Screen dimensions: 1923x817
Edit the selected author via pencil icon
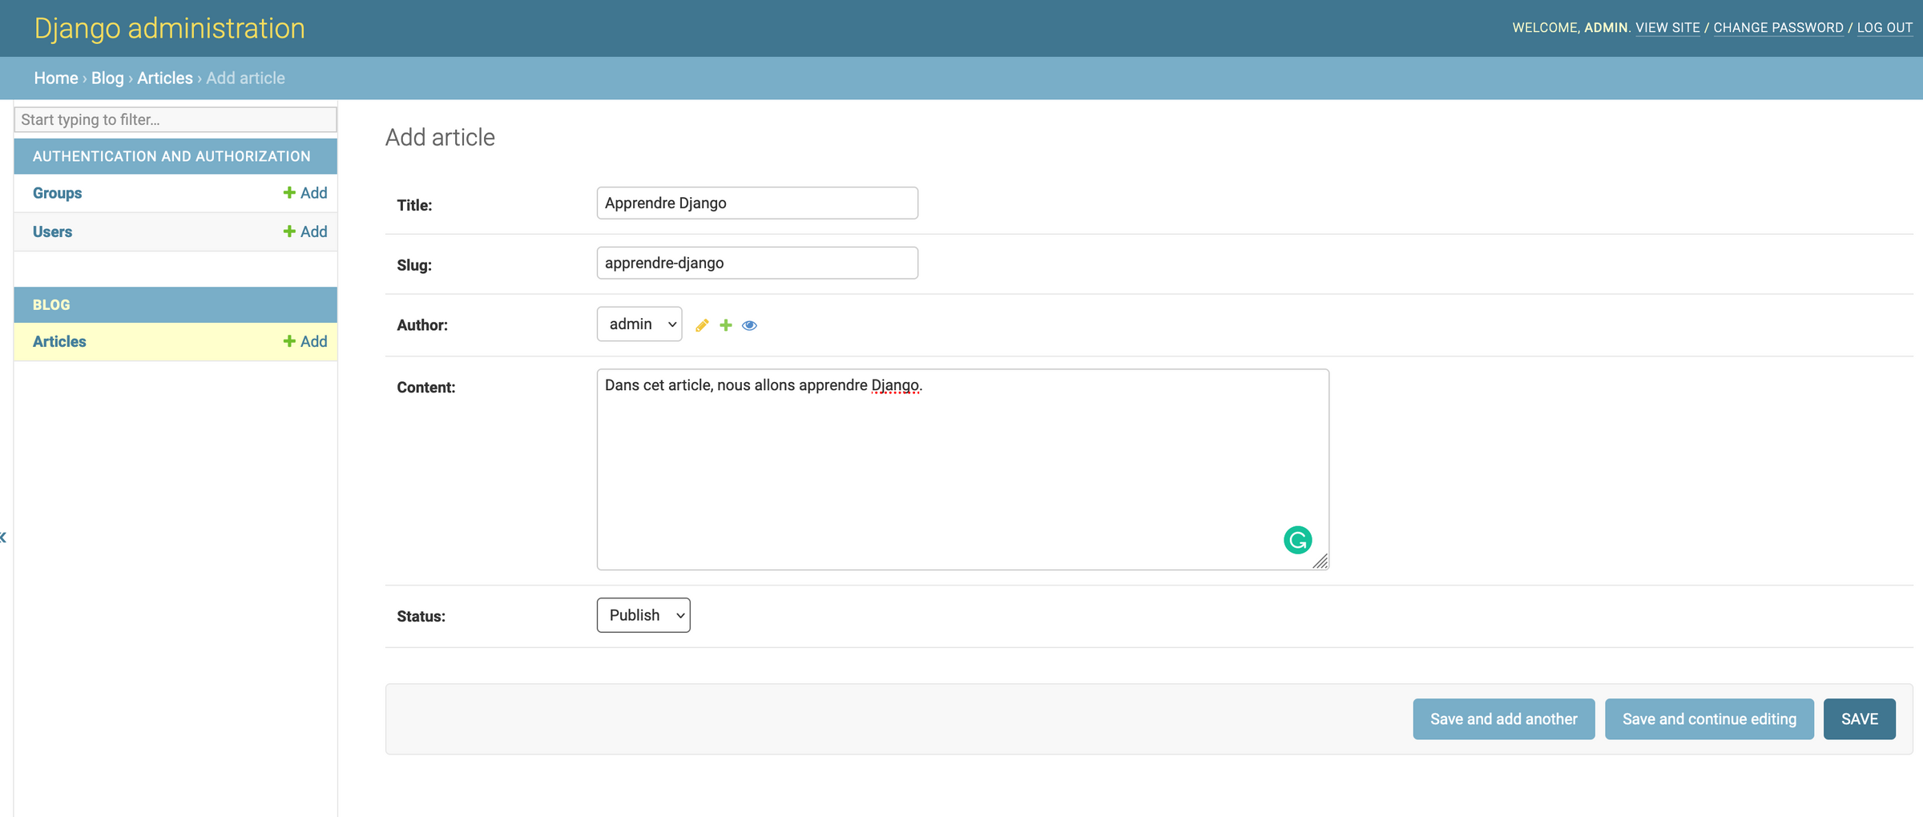(x=702, y=324)
